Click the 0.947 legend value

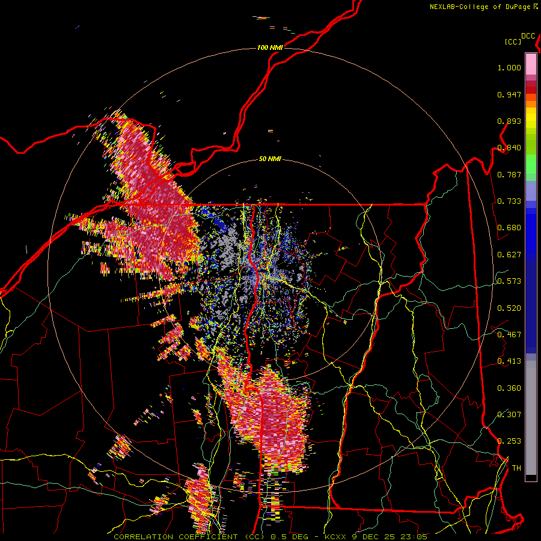[x=509, y=94]
